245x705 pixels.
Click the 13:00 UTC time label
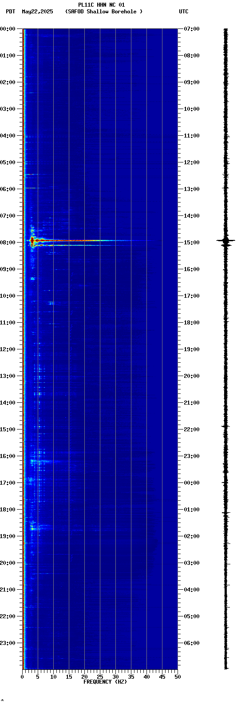(192, 189)
